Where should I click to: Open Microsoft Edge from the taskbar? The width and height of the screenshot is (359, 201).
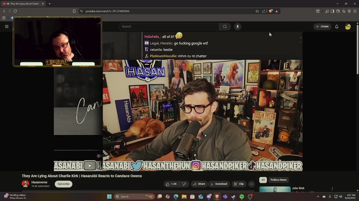pos(176,197)
